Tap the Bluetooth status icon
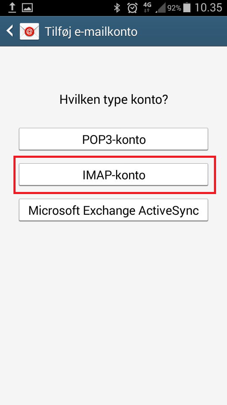The width and height of the screenshot is (227, 405). point(117,8)
